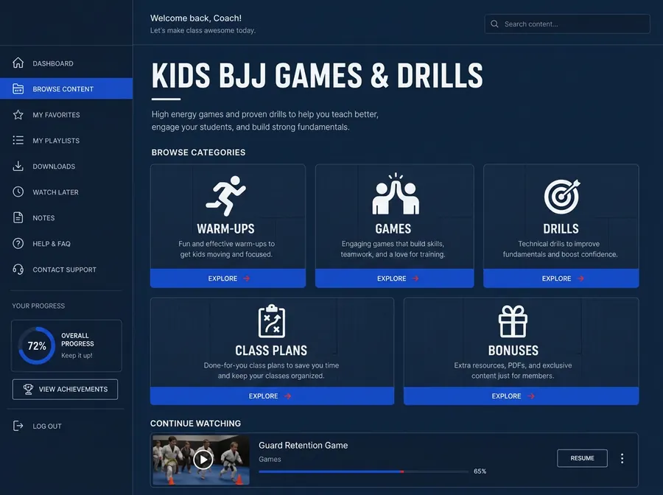
Task: Click the Guard Retention Game title
Action: point(304,445)
